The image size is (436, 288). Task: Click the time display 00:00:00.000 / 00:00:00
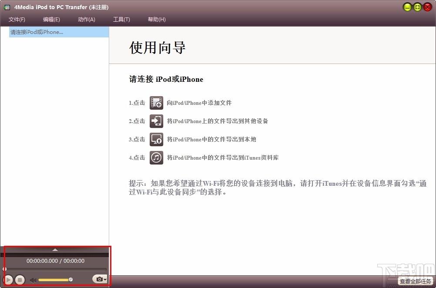pos(55,261)
